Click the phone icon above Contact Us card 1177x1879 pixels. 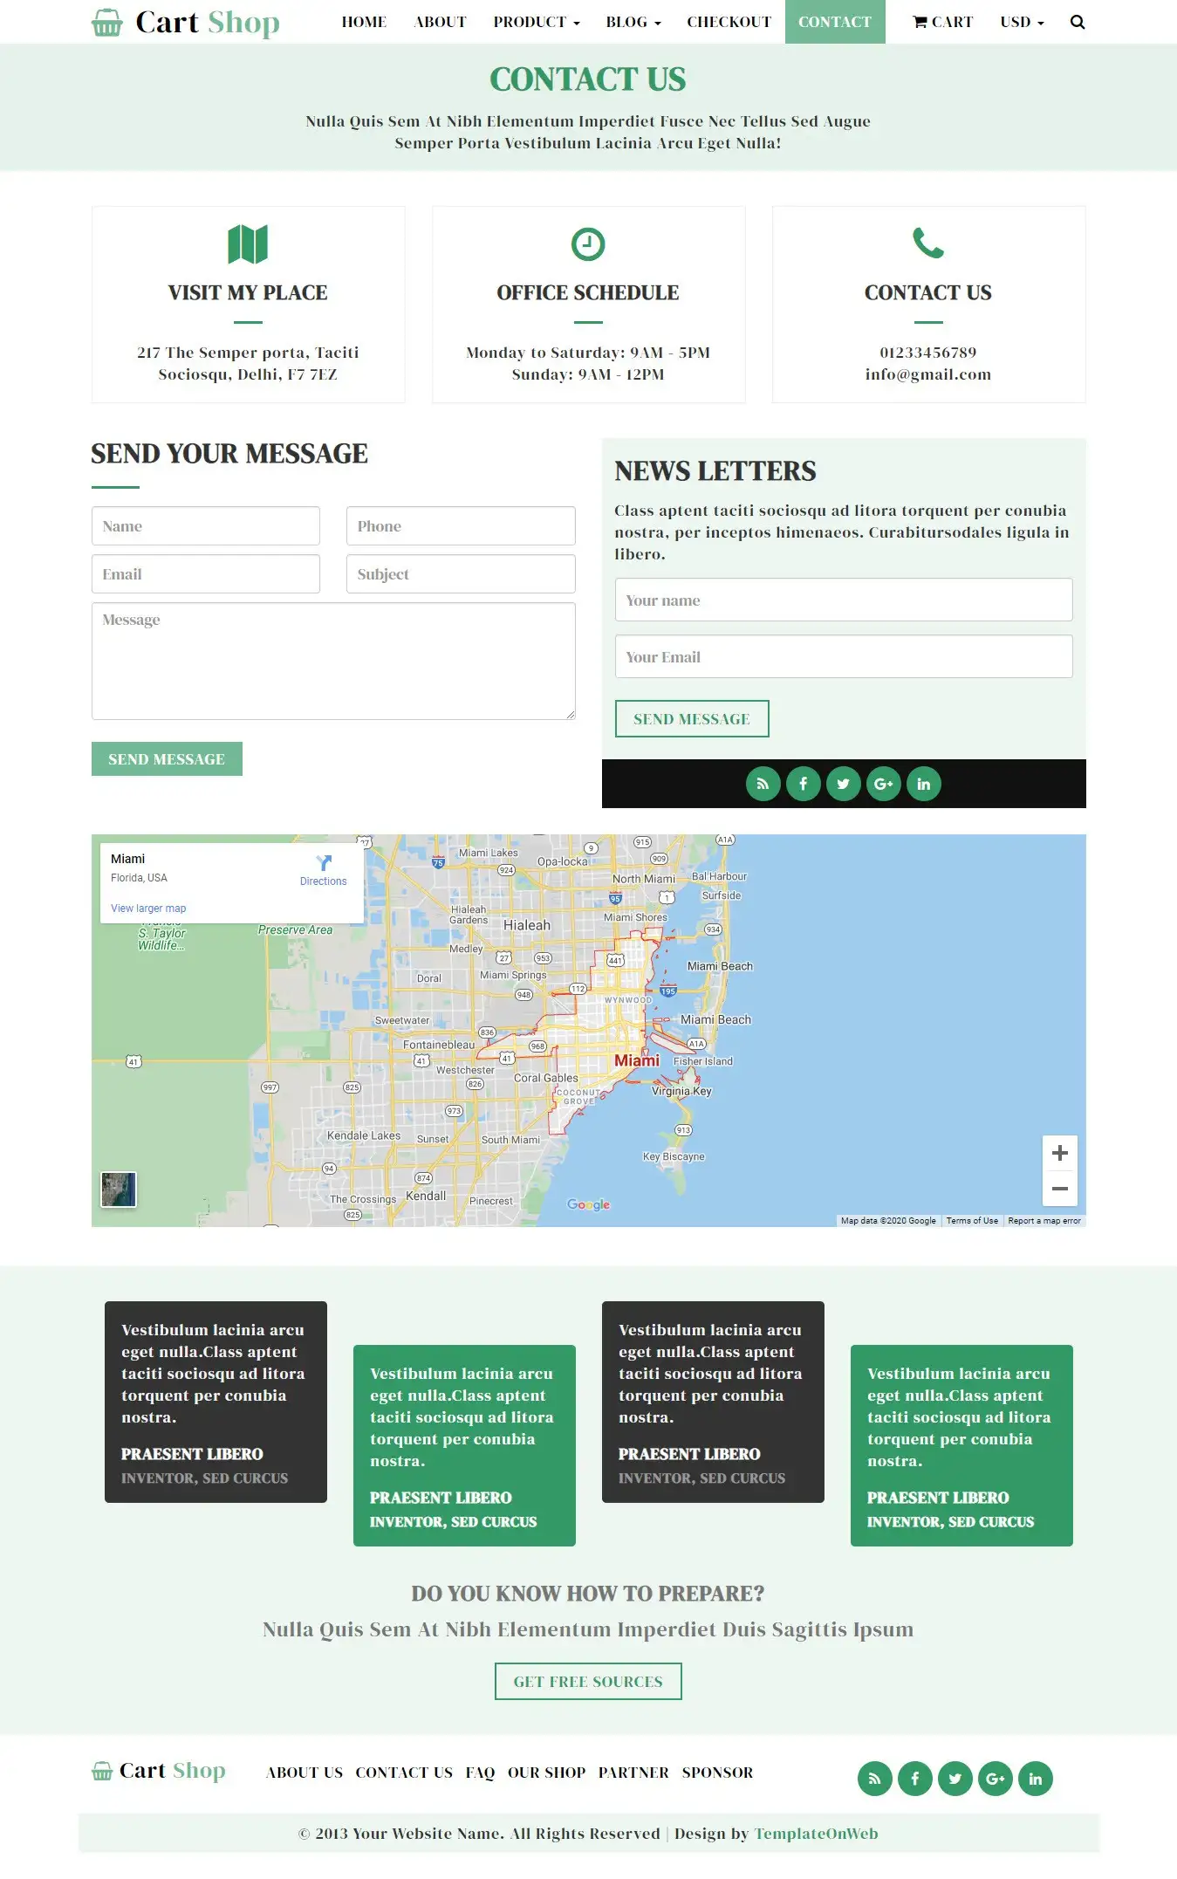point(928,243)
